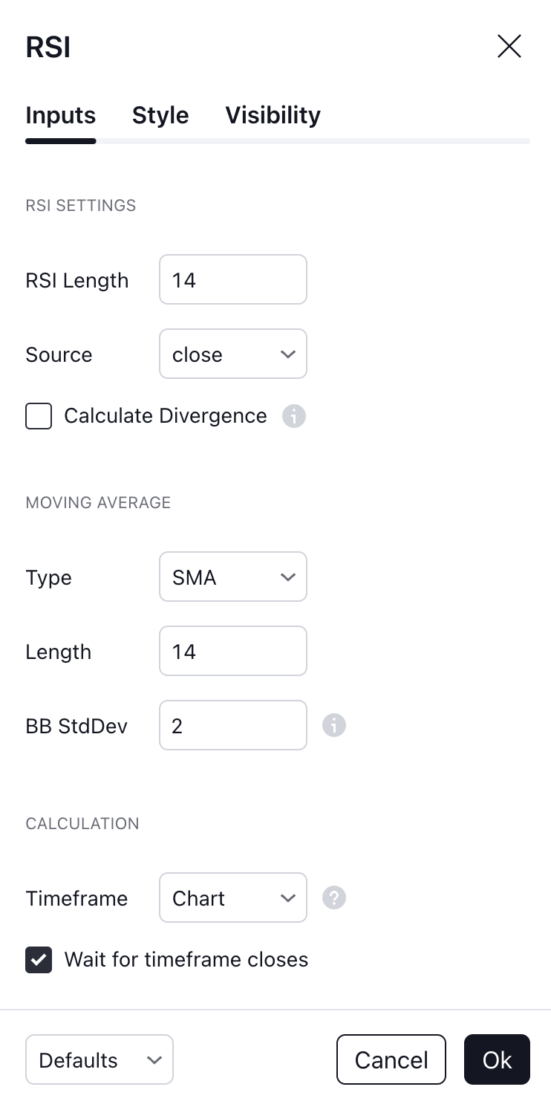Click the Calculate Divergence info icon
This screenshot has height=1107, width=551.
[294, 416]
